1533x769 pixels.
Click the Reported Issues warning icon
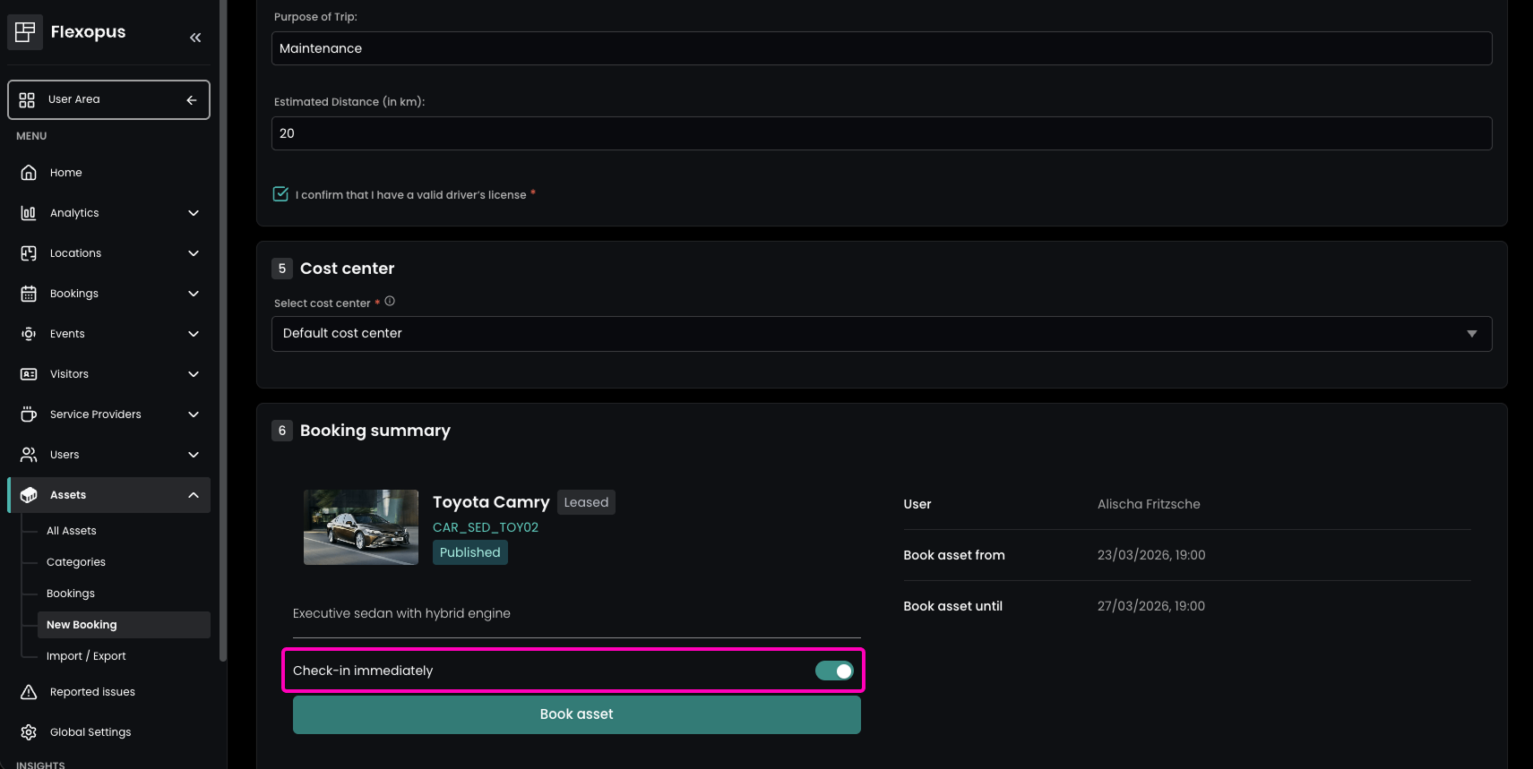click(29, 692)
